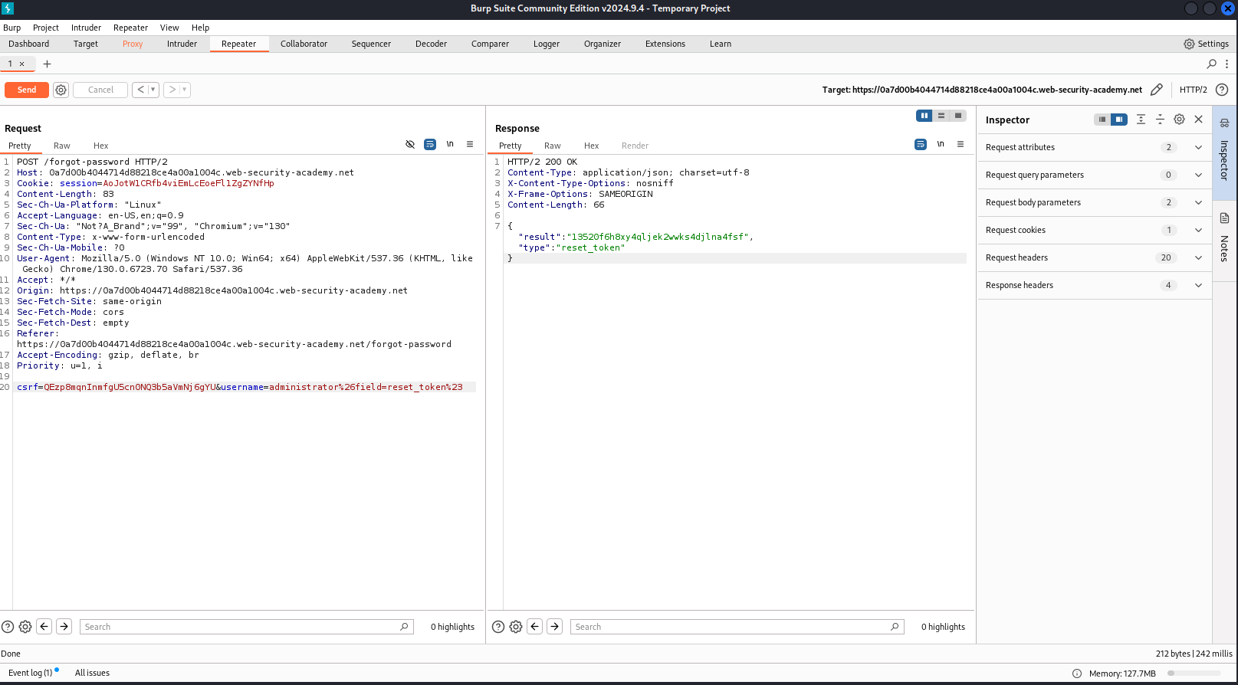The width and height of the screenshot is (1238, 685).
Task: Jump to next response search match
Action: [x=555, y=627]
